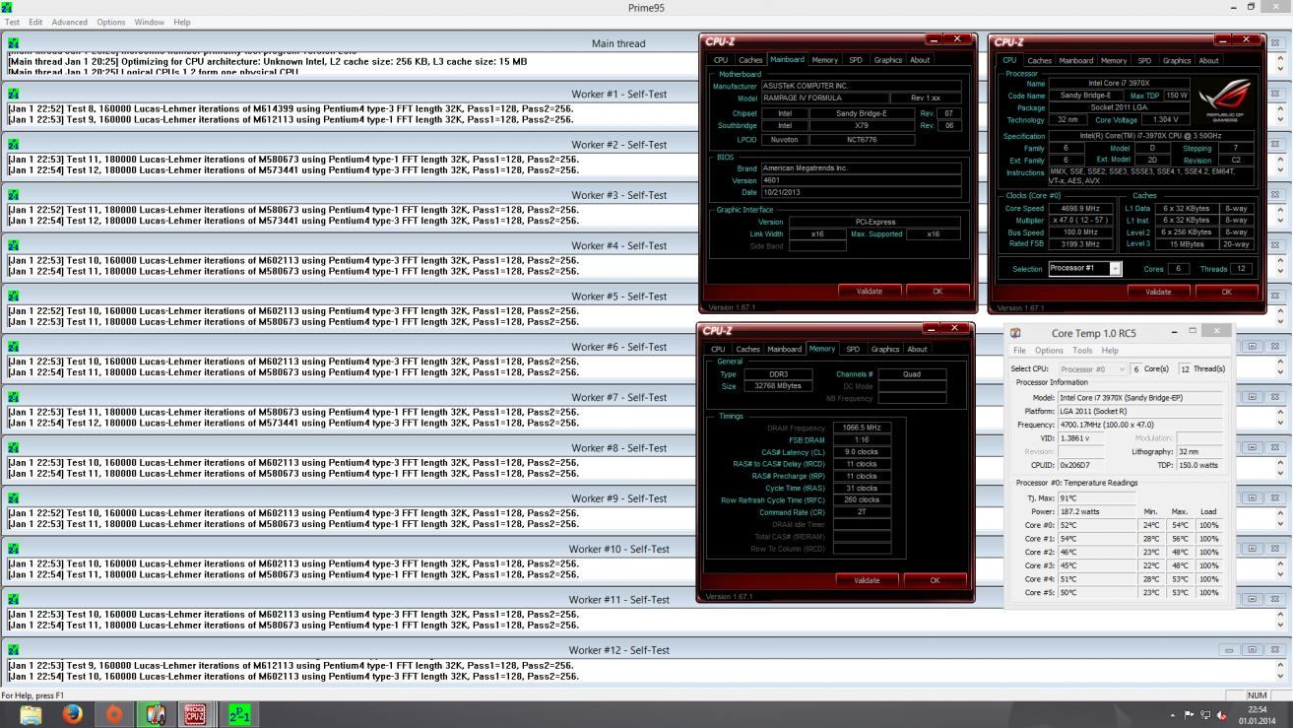Switch to Core Temp via taskbar icon
This screenshot has height=728, width=1293.
coord(155,715)
